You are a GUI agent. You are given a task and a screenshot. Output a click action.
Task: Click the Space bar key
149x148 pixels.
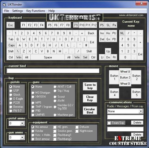(x=48, y=57)
